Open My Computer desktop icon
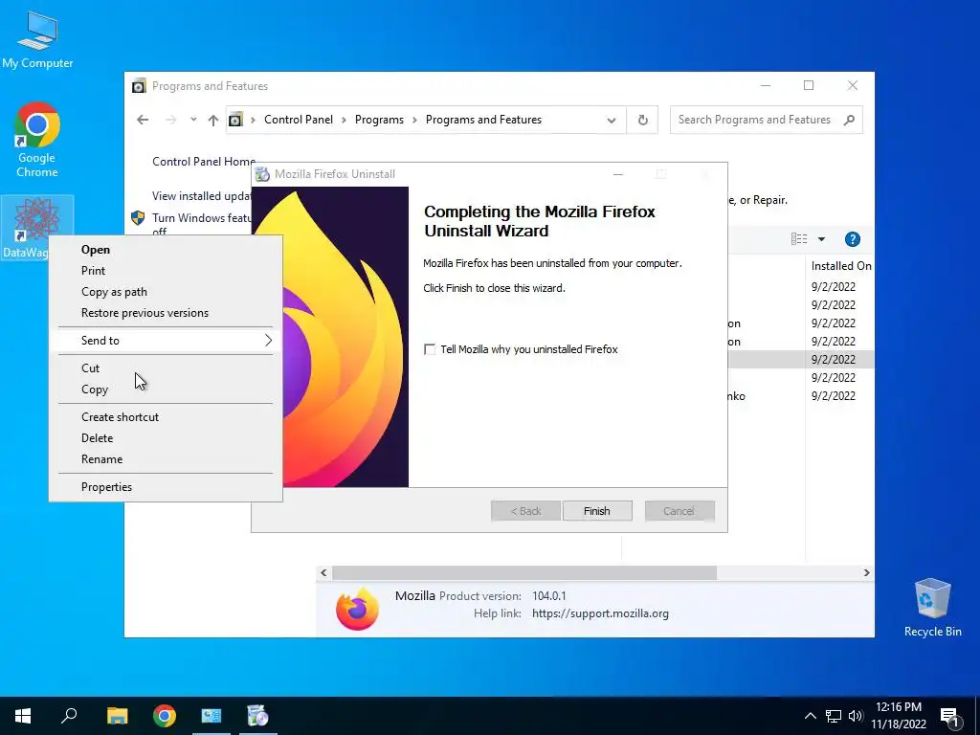Screen dimensions: 980x735 point(37,38)
